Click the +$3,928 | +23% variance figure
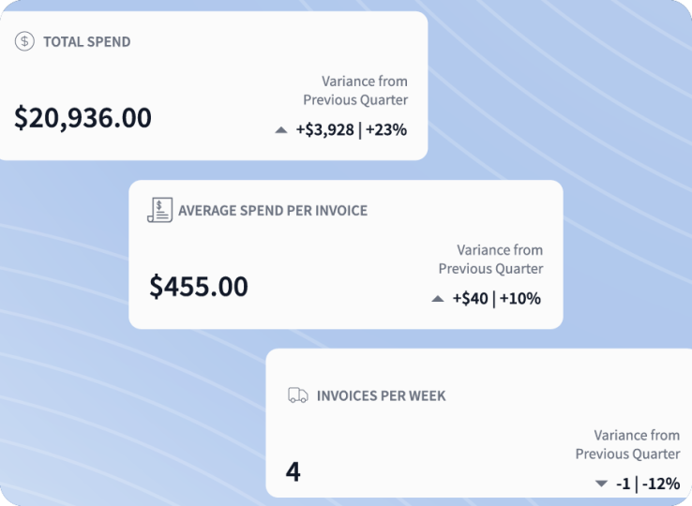 (x=351, y=130)
